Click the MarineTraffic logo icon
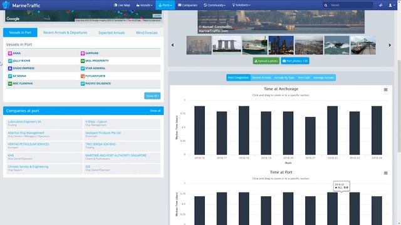 [6, 5]
